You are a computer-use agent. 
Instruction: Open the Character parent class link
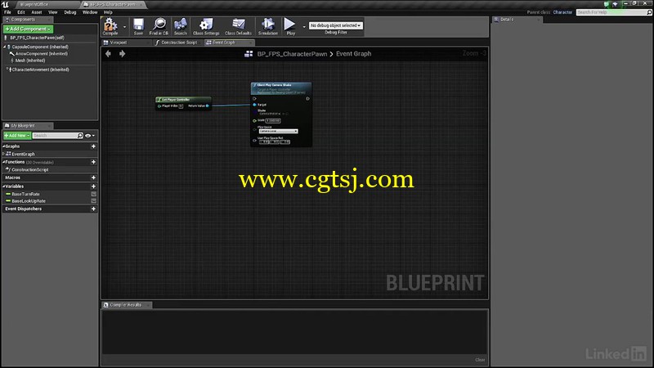[x=562, y=12]
